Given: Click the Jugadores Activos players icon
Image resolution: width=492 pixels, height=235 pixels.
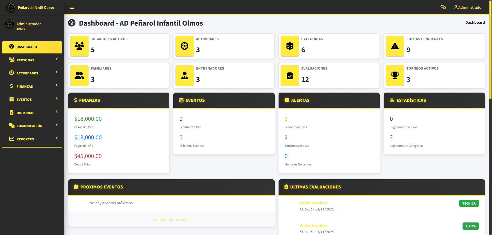Looking at the screenshot, I should [79, 46].
